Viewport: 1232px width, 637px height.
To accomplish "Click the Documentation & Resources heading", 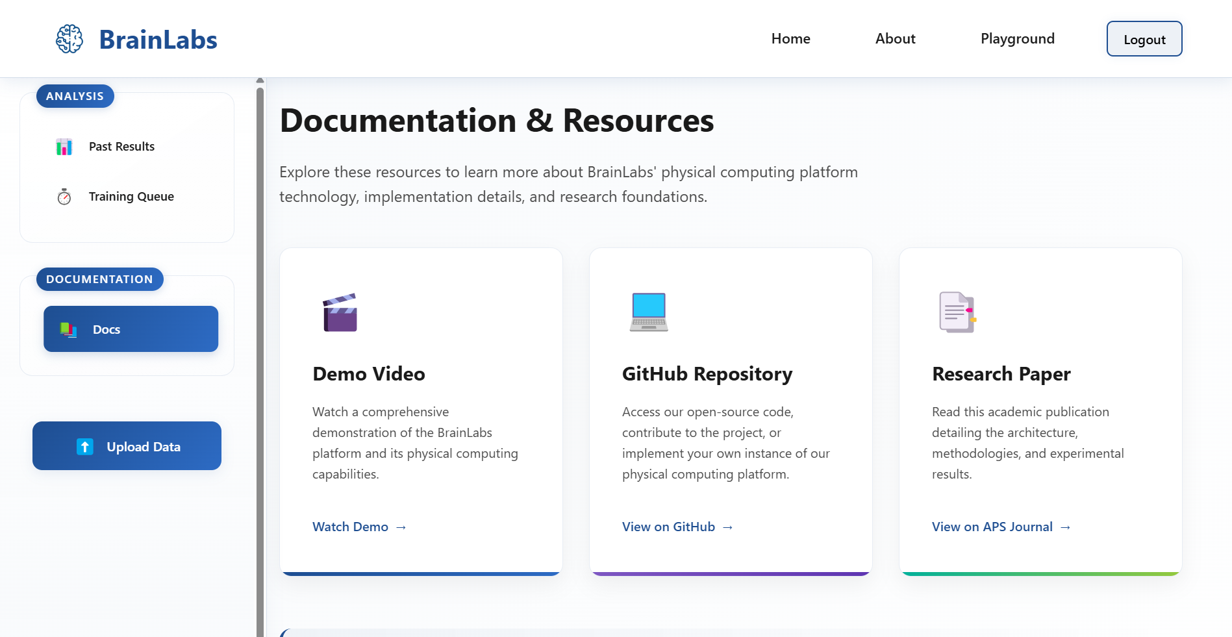I will pos(497,121).
